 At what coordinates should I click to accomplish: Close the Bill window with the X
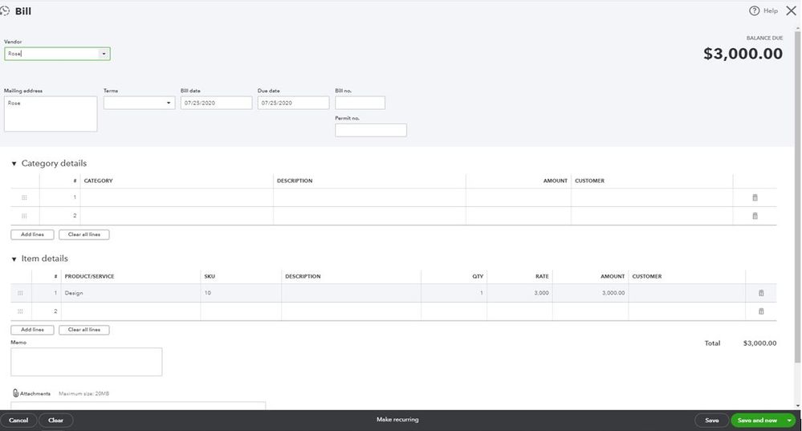791,10
